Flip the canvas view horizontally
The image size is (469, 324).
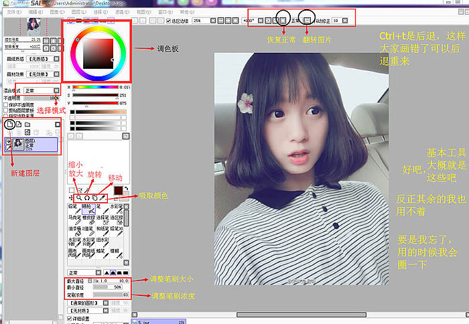pos(307,21)
